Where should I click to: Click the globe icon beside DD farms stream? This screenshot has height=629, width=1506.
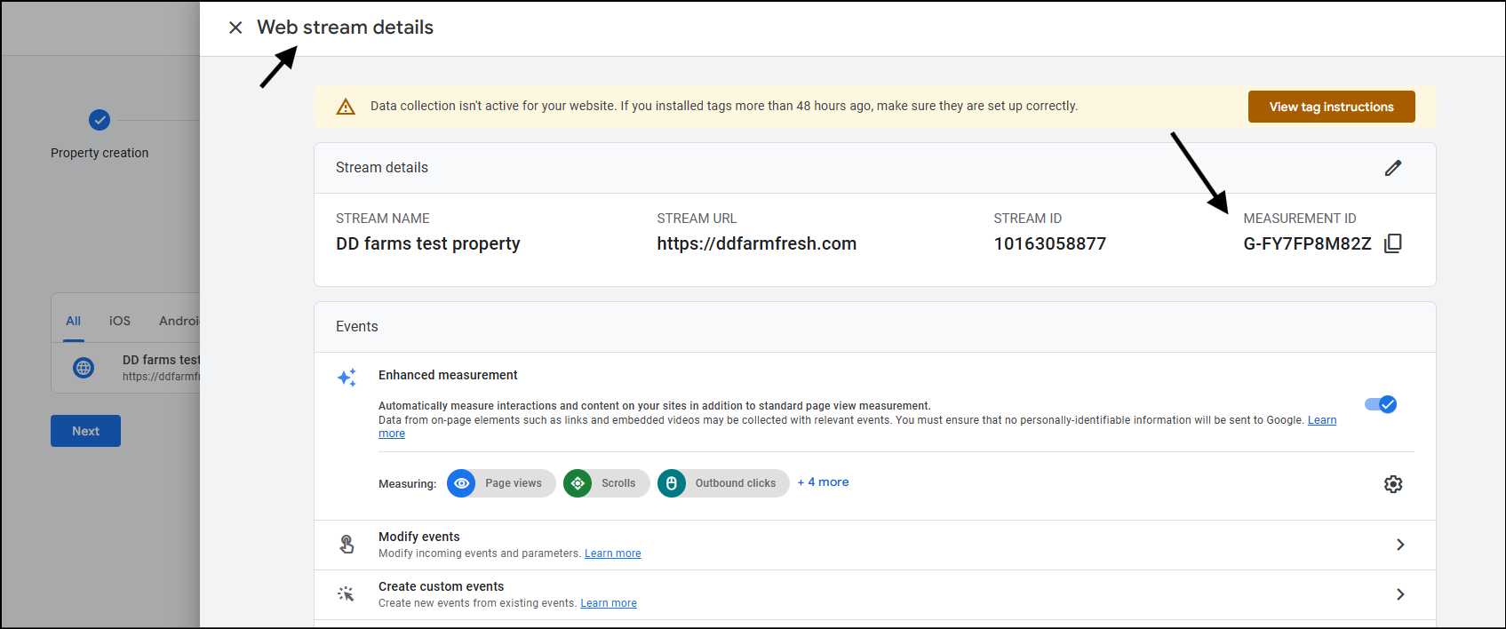[84, 368]
